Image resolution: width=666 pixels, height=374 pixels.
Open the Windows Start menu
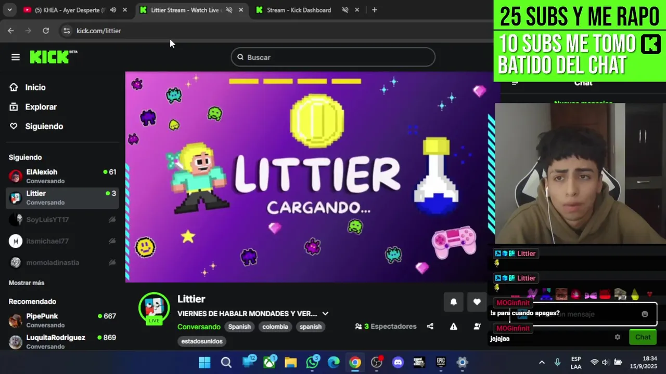coord(204,363)
